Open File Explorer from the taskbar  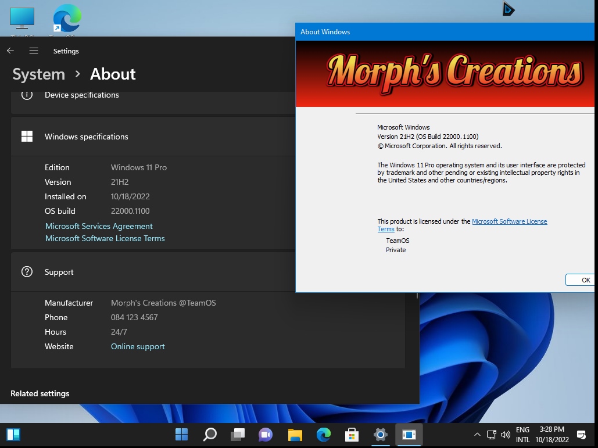[x=295, y=434]
